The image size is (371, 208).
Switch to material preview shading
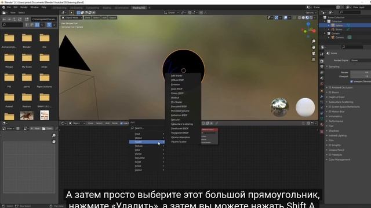pos(307,18)
